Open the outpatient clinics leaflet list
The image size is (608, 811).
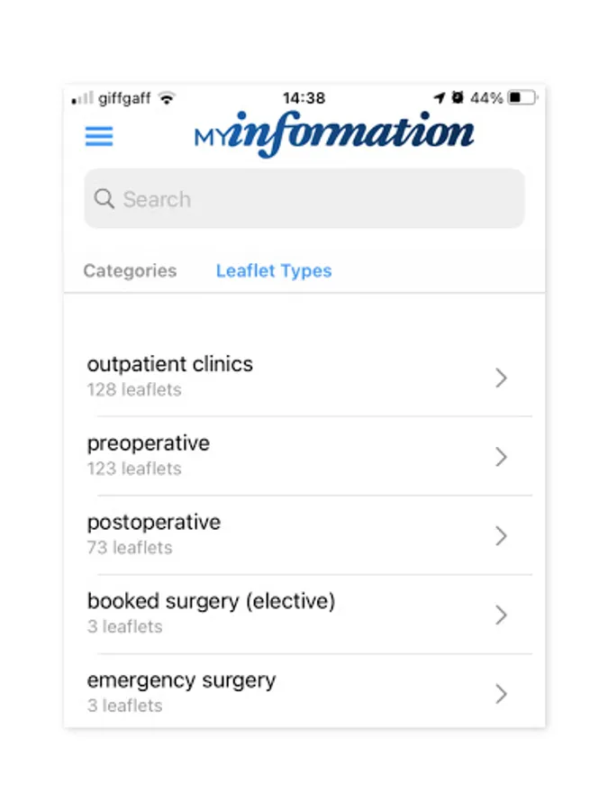[x=171, y=376]
